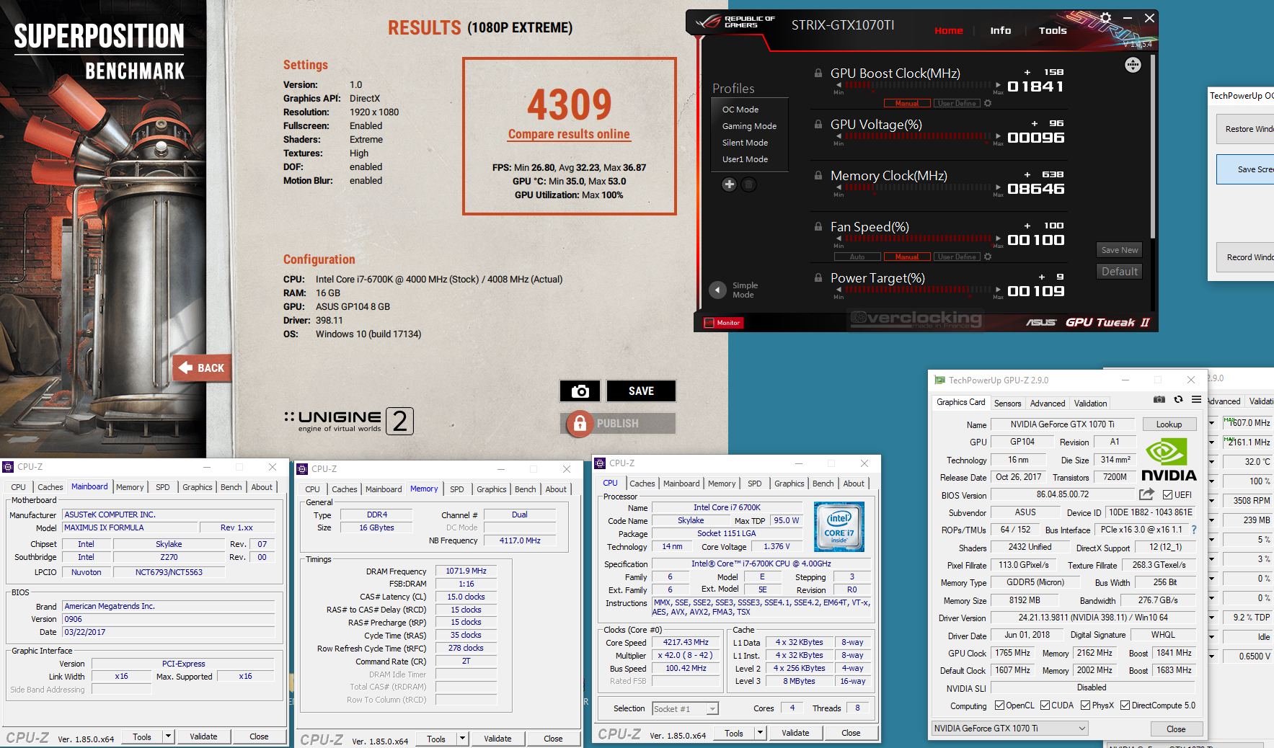The height and width of the screenshot is (748, 1274).
Task: Select User Define for GPU Boost Clock
Action: [957, 103]
